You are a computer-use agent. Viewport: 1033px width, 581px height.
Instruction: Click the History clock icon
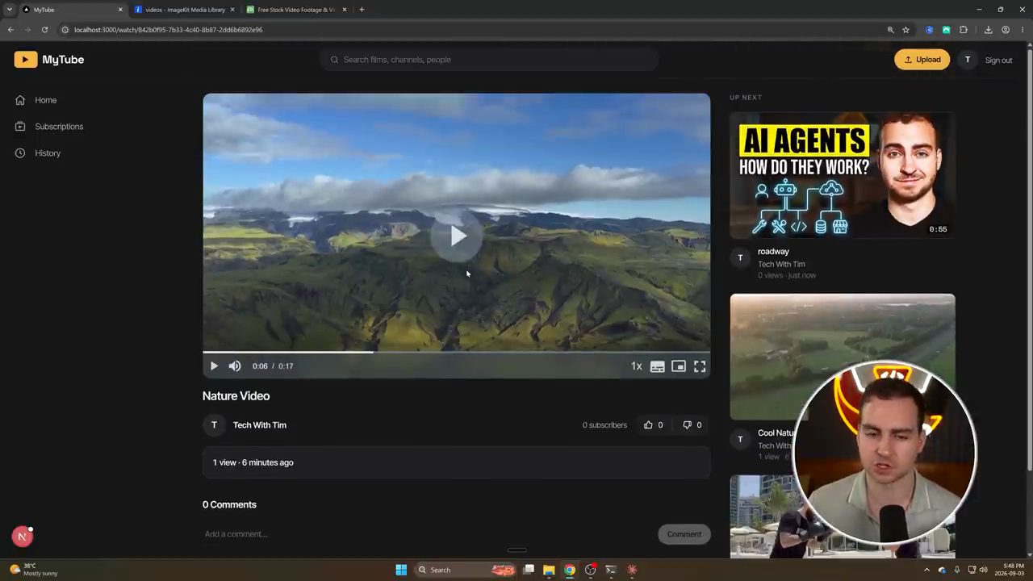tap(20, 153)
